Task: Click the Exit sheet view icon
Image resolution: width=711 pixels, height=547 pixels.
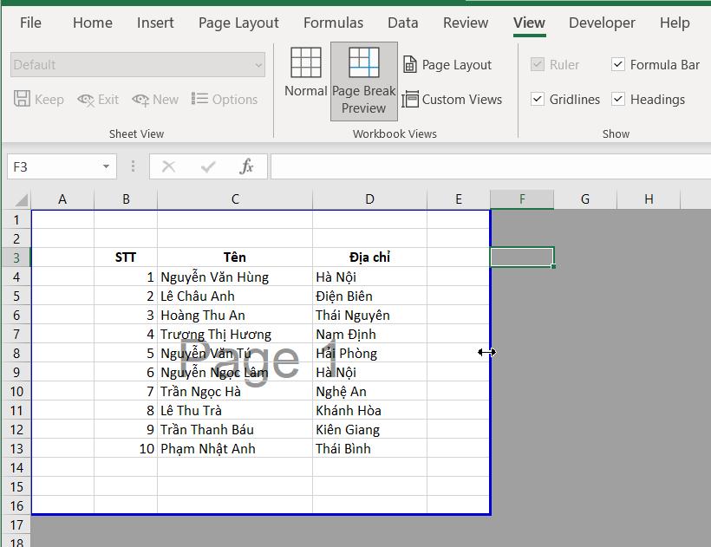Action: 86,99
